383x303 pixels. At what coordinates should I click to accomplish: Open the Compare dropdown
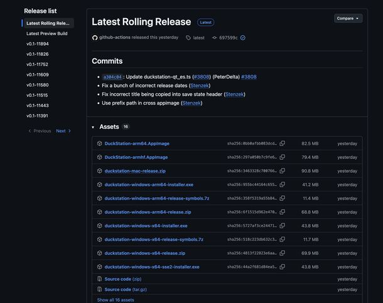pyautogui.click(x=348, y=18)
